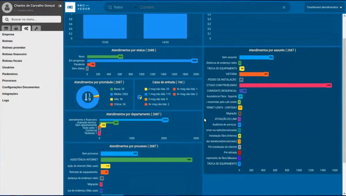Viewport: 346px width, 196px height.
Task: Click the 14/03 chart column
Action: (165, 26)
